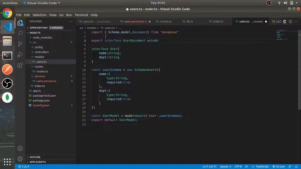The width and height of the screenshot is (301, 169).
Task: Open the File menu
Action: [x=19, y=15]
